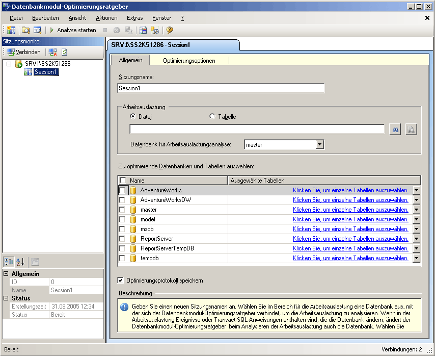The height and width of the screenshot is (356, 435).
Task: Create a new session via toolbar icon
Action: click(x=11, y=30)
